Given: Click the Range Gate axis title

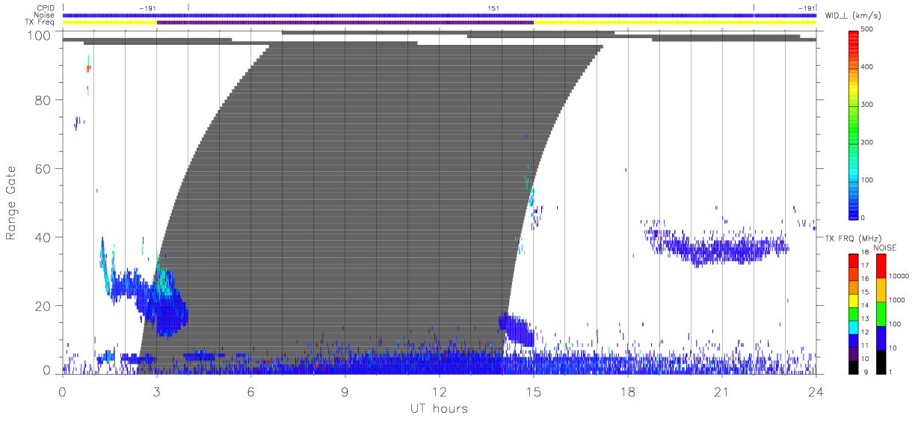Looking at the screenshot, I should (12, 203).
